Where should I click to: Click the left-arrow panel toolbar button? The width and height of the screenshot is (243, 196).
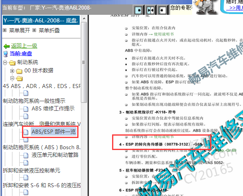click(x=163, y=10)
